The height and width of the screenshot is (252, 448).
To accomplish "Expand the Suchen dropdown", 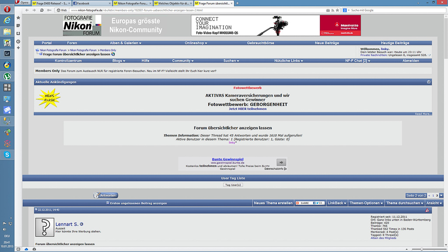I will tap(231, 60).
